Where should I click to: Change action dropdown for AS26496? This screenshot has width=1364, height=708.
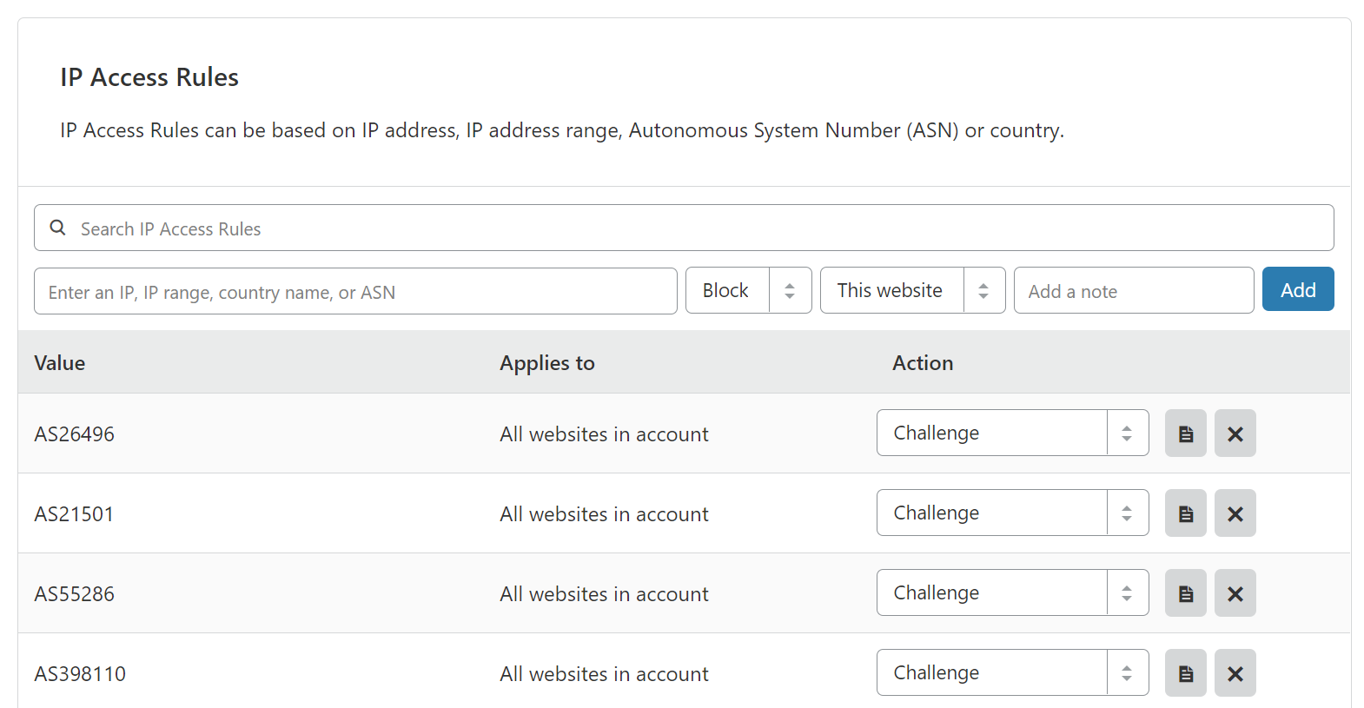coord(1013,433)
